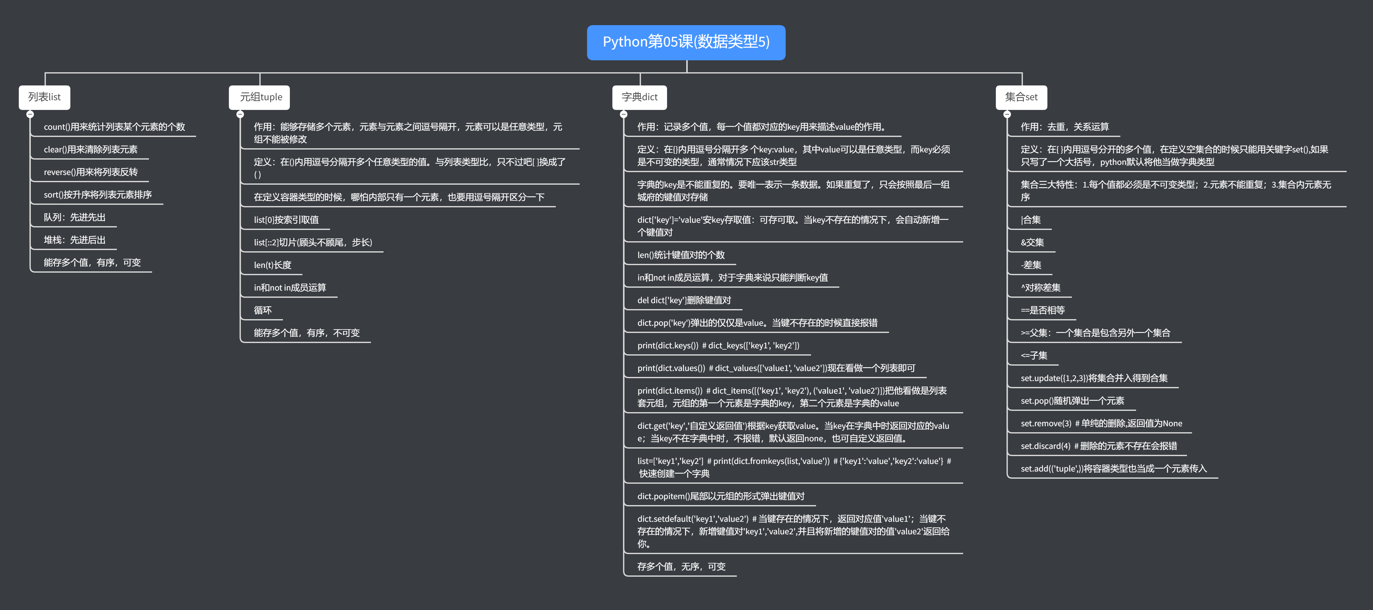Click the len(t)长度 node
The width and height of the screenshot is (1373, 610).
(272, 265)
